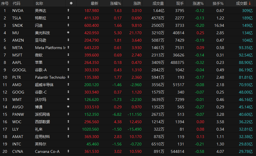Click AVGO latest price 333.510

point(92,107)
